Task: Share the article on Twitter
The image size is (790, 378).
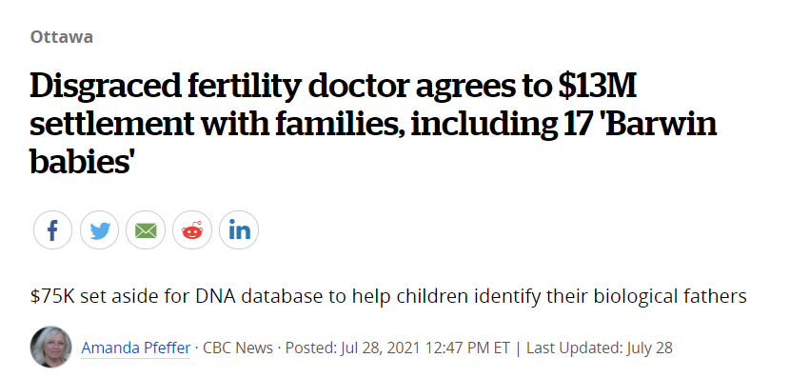Action: 99,230
